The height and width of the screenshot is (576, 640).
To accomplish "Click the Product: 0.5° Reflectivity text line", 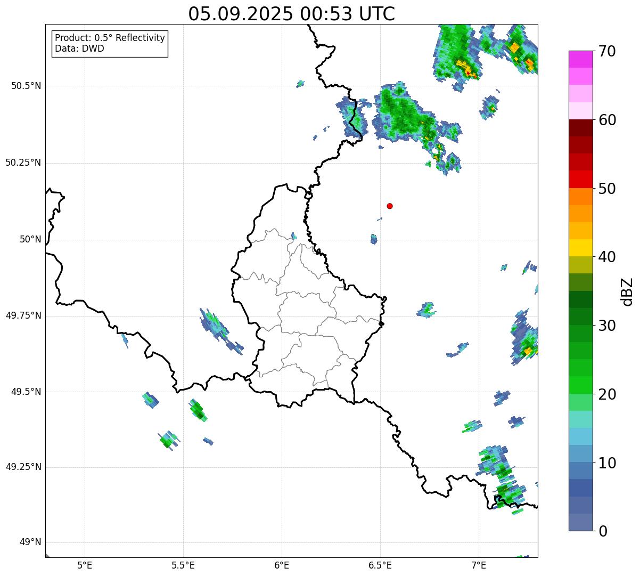I will [x=110, y=38].
